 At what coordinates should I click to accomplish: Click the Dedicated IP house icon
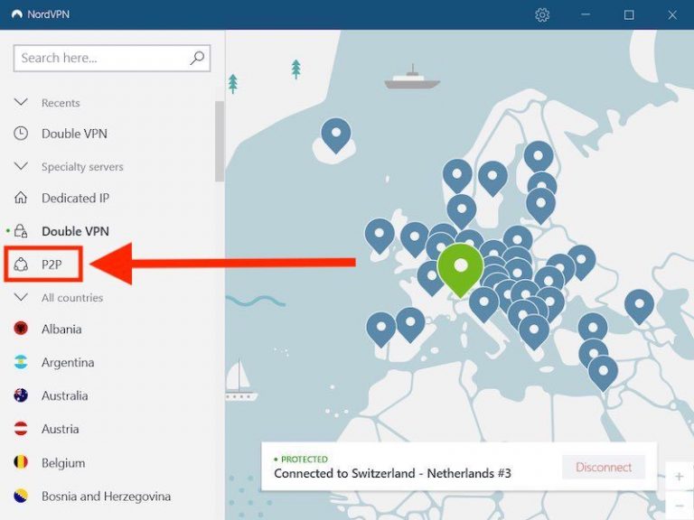click(x=21, y=198)
